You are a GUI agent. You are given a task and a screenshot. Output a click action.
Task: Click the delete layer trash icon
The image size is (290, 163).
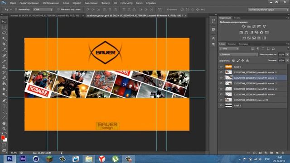[x=283, y=153]
